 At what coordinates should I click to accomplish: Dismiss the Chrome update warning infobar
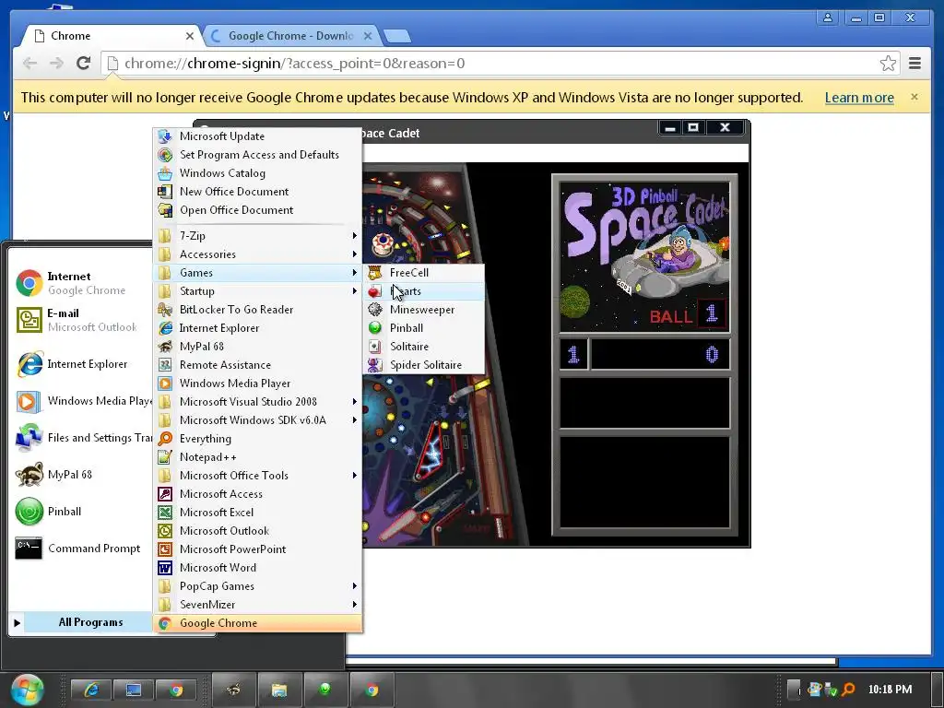click(x=914, y=97)
